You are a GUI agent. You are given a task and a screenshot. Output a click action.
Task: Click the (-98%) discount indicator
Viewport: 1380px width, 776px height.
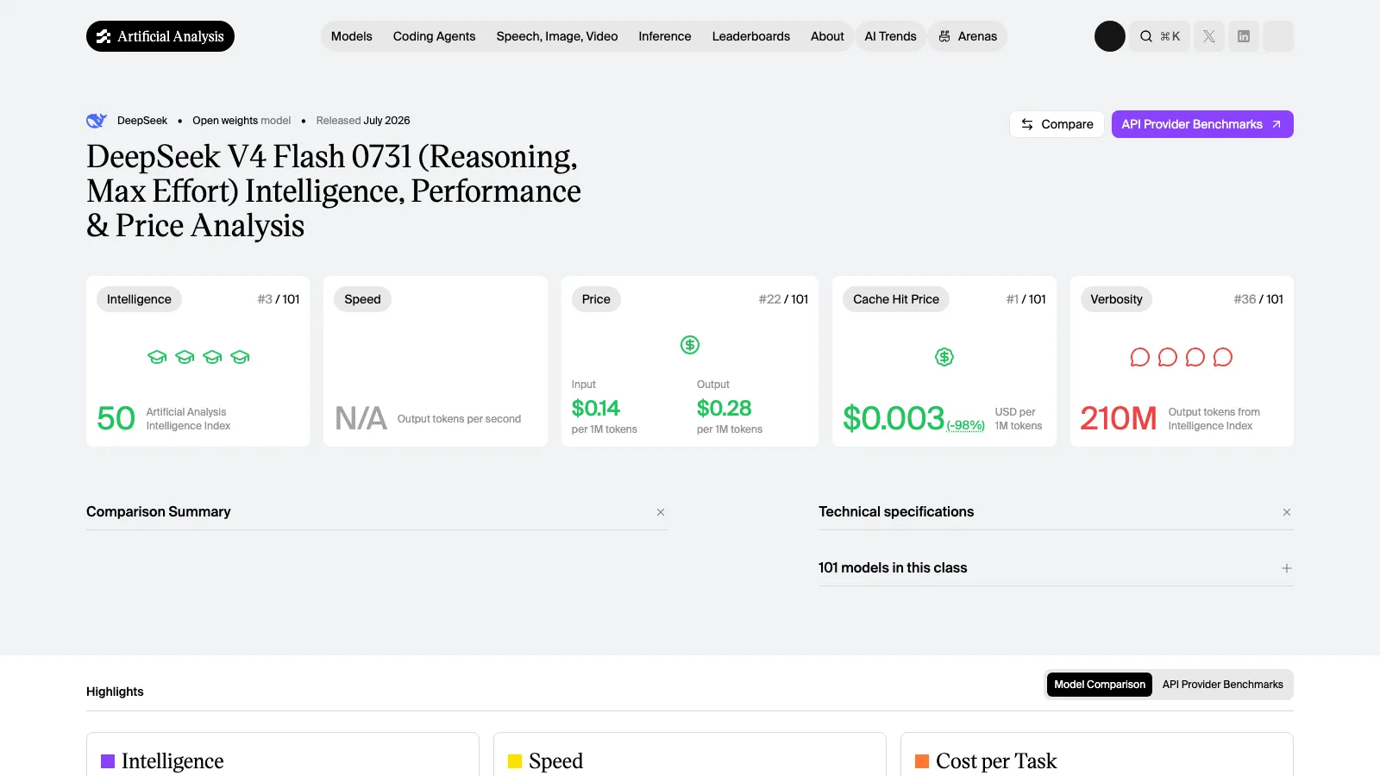966,425
